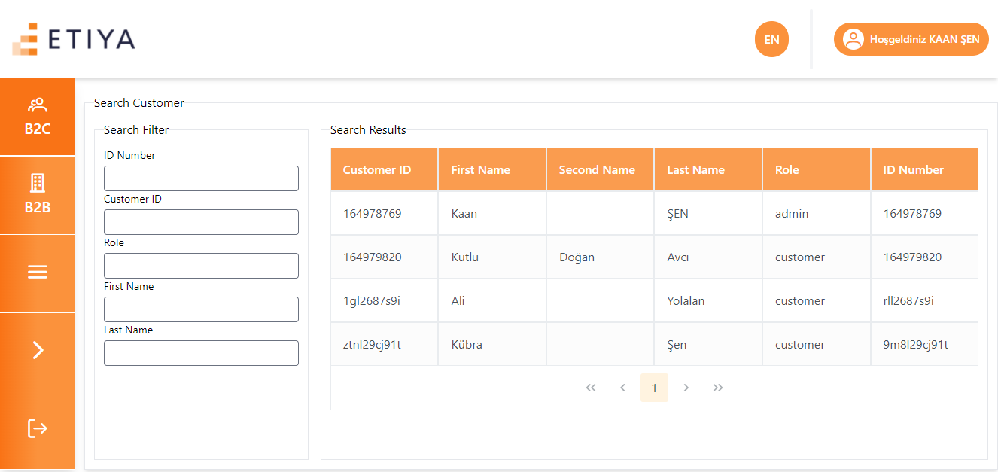Switch language using EN button
The height and width of the screenshot is (472, 998).
point(771,39)
